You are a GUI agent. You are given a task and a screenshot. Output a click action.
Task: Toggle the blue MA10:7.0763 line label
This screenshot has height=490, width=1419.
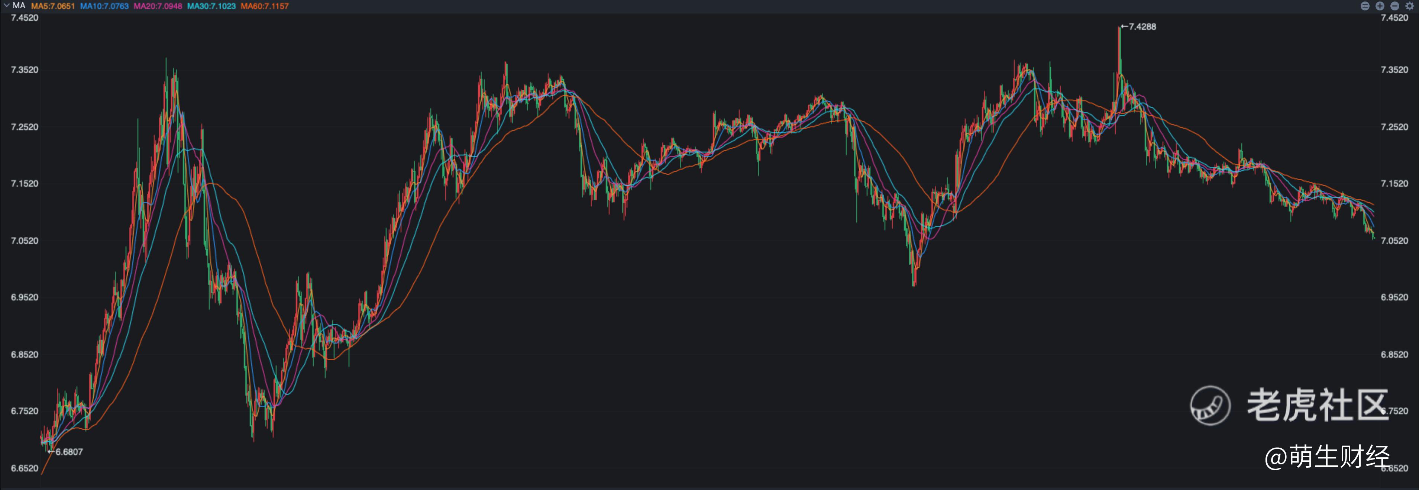point(104,6)
